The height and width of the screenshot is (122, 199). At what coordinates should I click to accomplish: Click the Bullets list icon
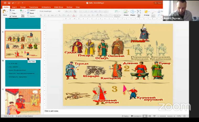tap(81, 11)
